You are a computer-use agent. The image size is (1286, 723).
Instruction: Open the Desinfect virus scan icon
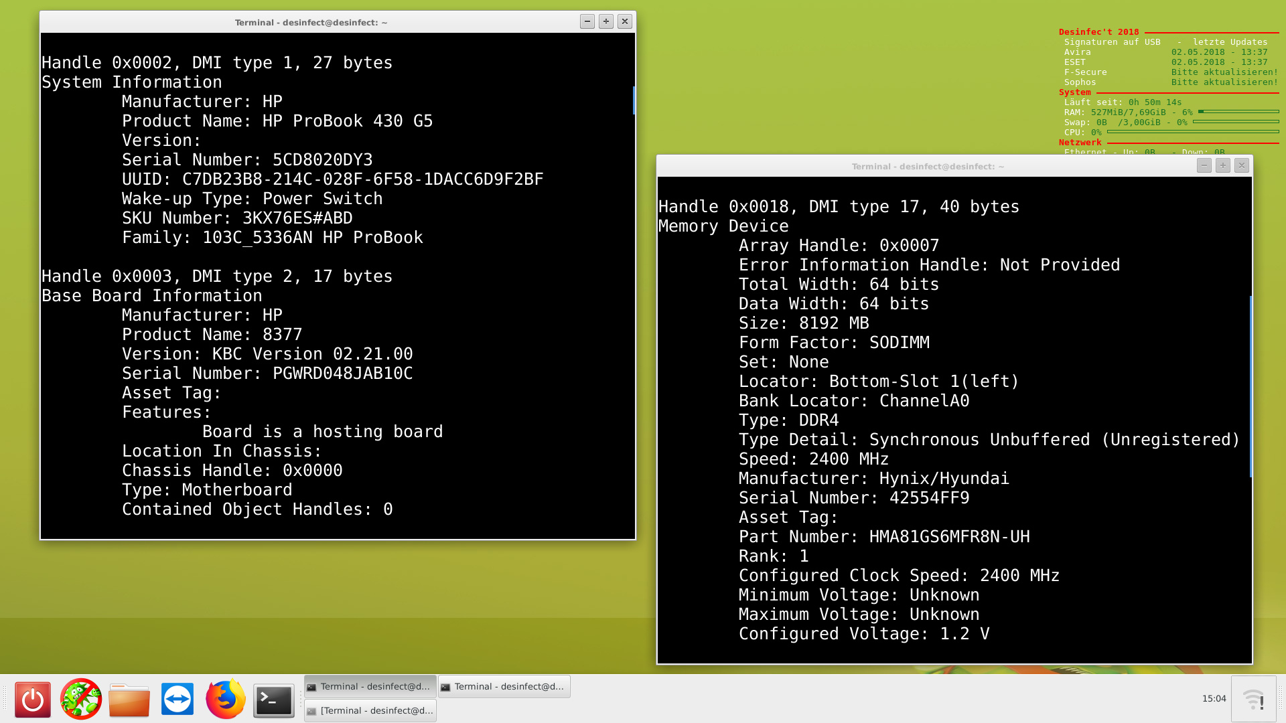coord(80,700)
